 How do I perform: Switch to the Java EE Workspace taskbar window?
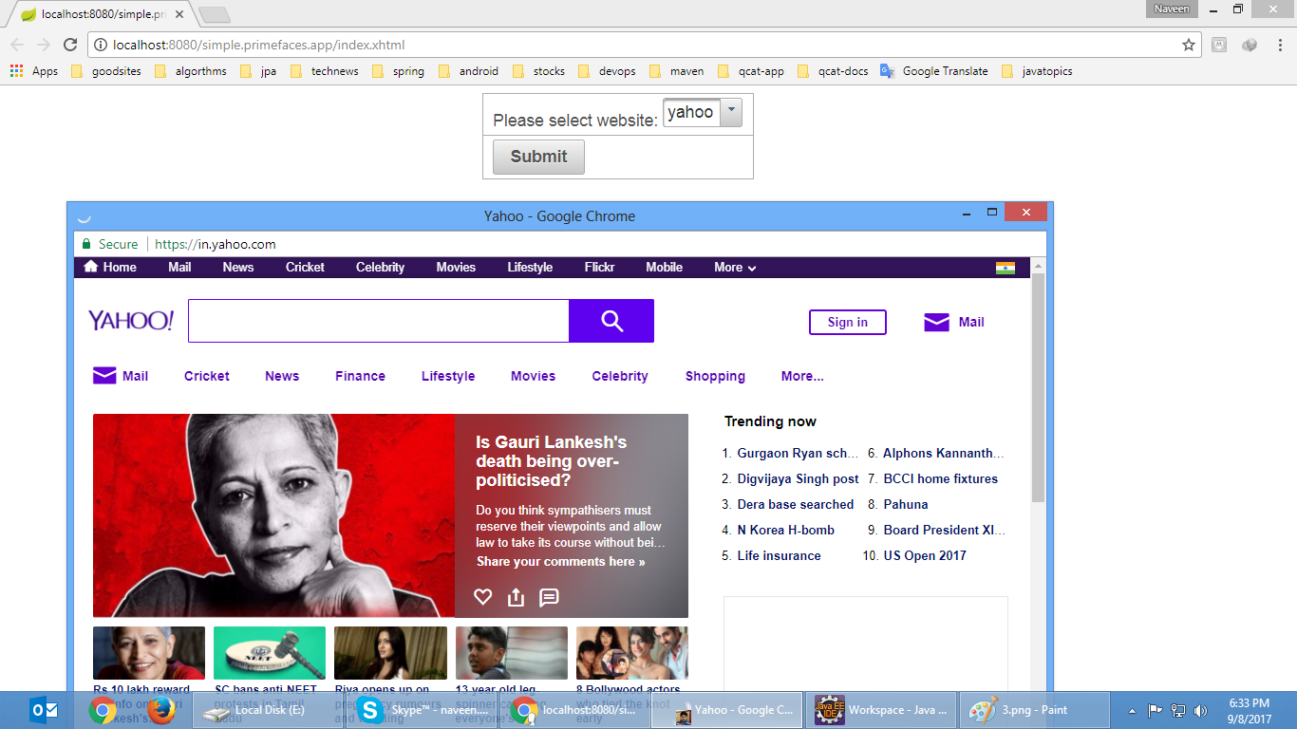879,710
